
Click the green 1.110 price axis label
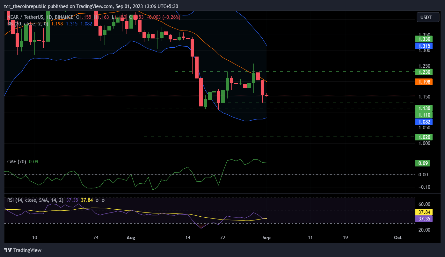pos(424,115)
